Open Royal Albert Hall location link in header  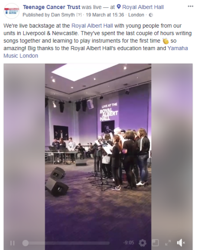pos(143,7)
